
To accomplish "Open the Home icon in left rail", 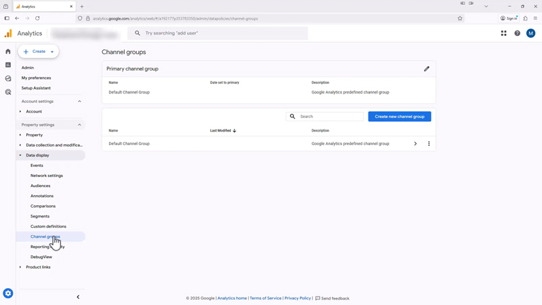I will point(8,52).
